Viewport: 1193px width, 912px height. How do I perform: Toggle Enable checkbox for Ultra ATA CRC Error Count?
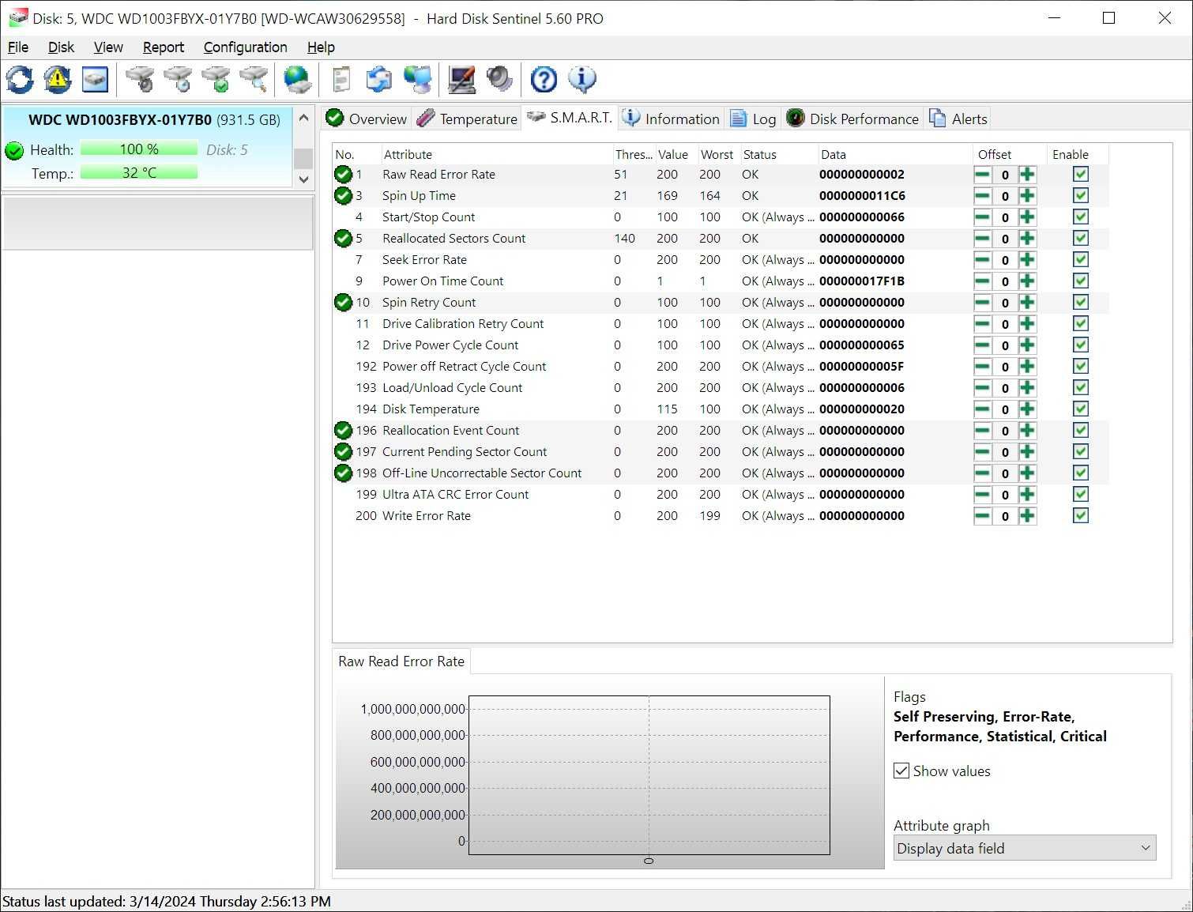(1081, 495)
